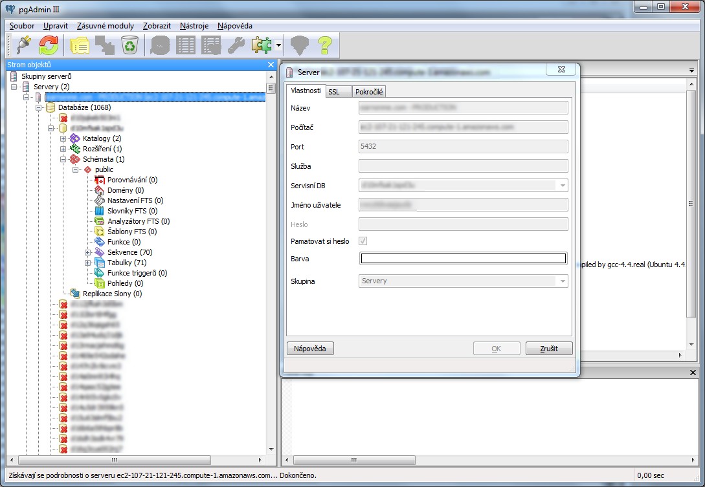Click the Schémata (1) node icon
The width and height of the screenshot is (705, 487).
click(x=75, y=159)
